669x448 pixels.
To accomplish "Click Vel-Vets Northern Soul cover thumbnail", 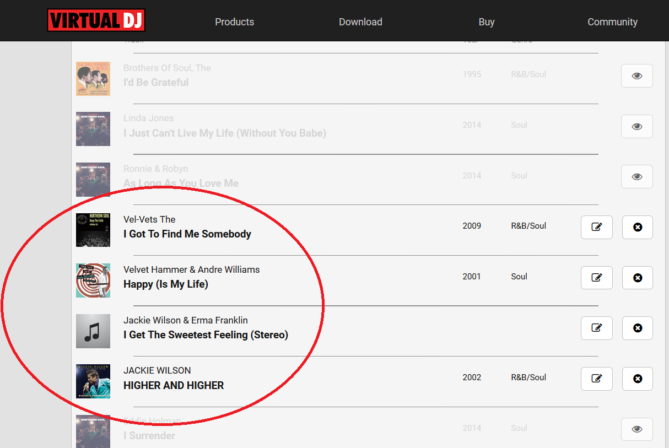I will pyautogui.click(x=93, y=230).
